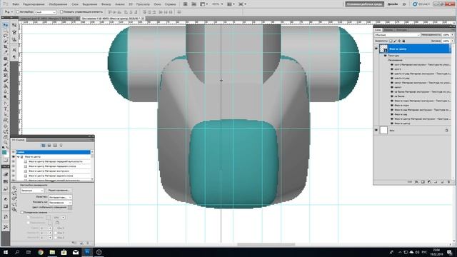Switch to the Дизайн workspace
457x257 pixels.
tap(393, 4)
